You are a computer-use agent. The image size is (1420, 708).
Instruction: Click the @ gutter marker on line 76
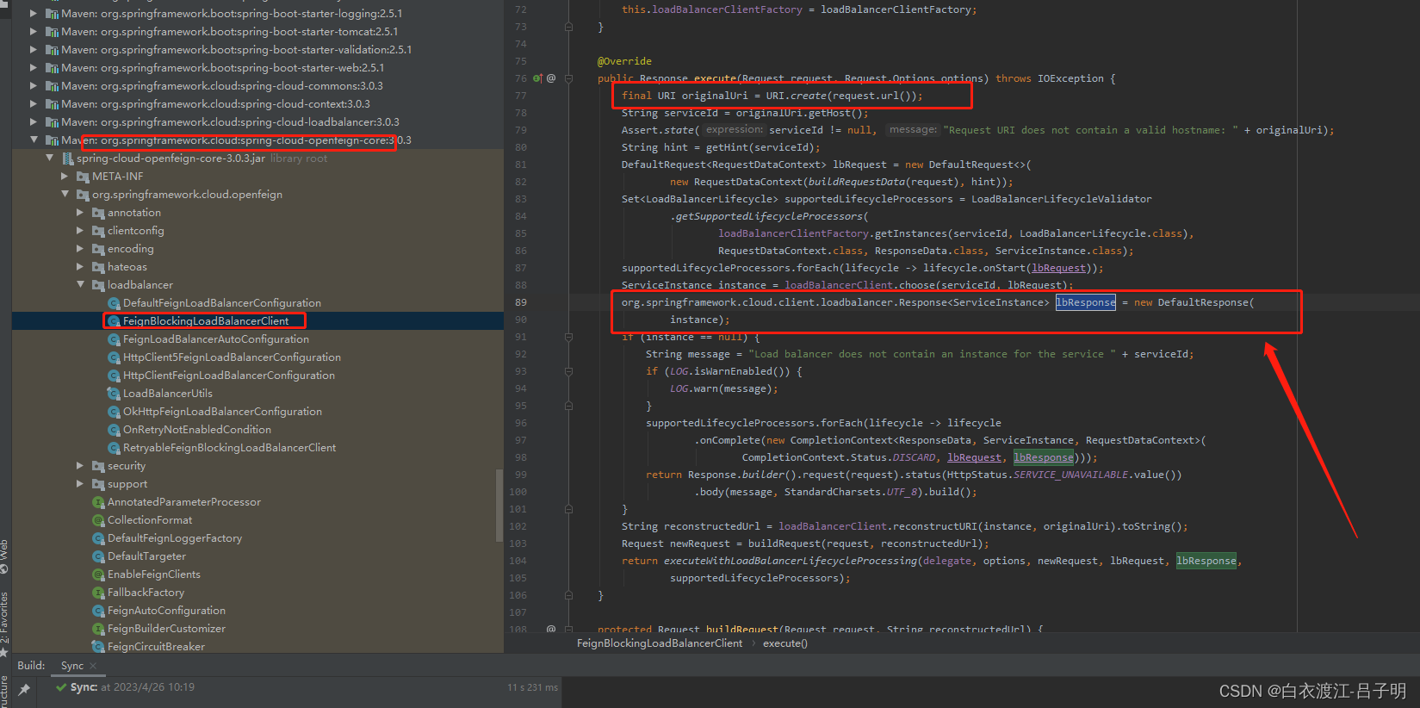[x=551, y=78]
